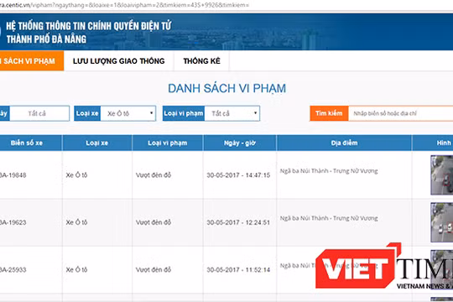The image size is (453, 302).
Task: Open violation photo for 12:24:51 entry
Action: point(442,222)
